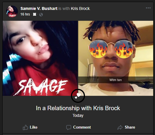Click the Wtm ten caption on photo
This screenshot has height=135, width=155.
115,80
